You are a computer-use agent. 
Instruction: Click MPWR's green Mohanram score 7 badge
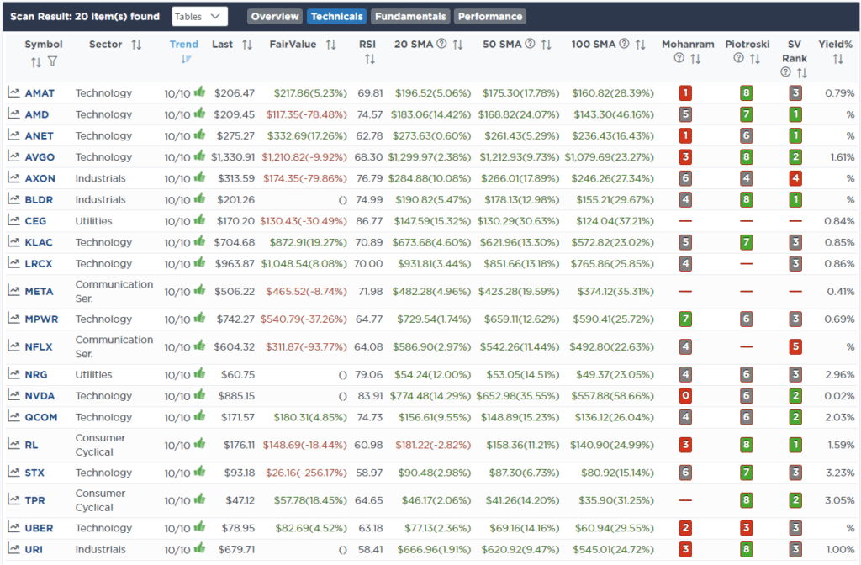pos(684,319)
